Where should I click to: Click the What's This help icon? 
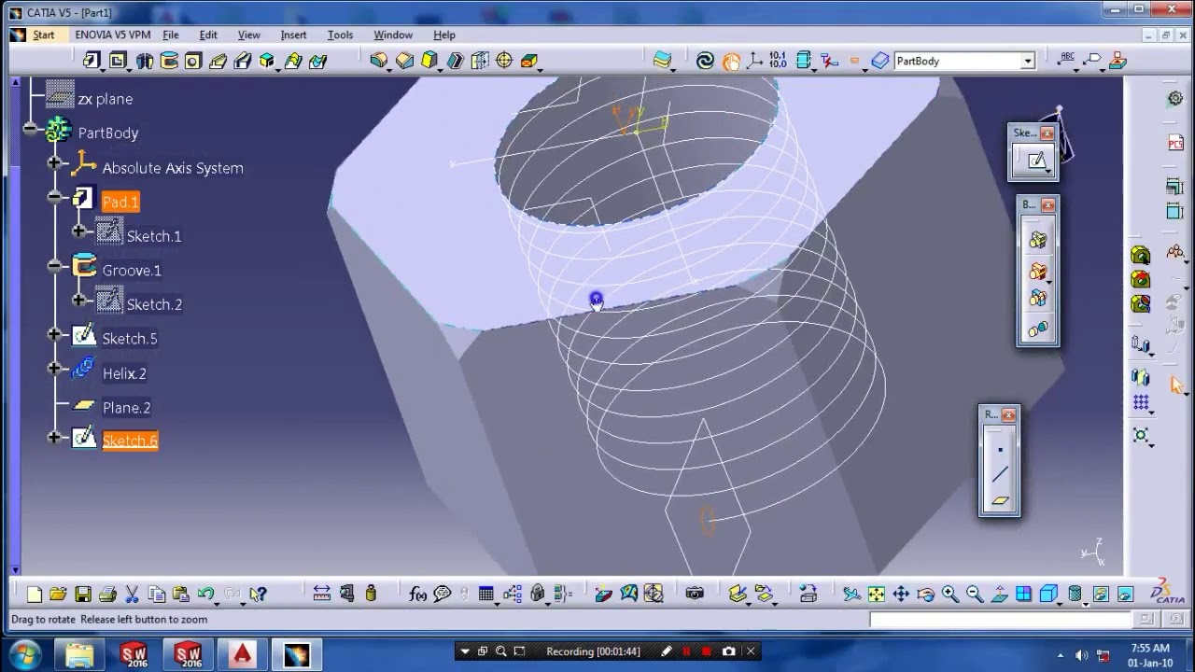(258, 594)
